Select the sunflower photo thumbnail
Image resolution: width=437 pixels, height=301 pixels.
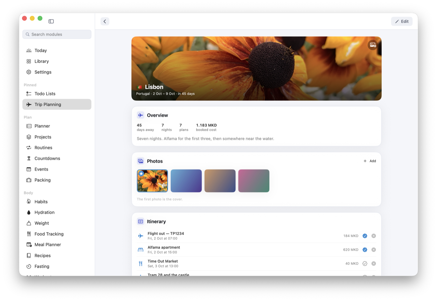pyautogui.click(x=152, y=181)
